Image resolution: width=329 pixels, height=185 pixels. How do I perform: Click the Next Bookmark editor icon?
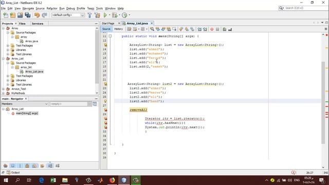pos(187,29)
